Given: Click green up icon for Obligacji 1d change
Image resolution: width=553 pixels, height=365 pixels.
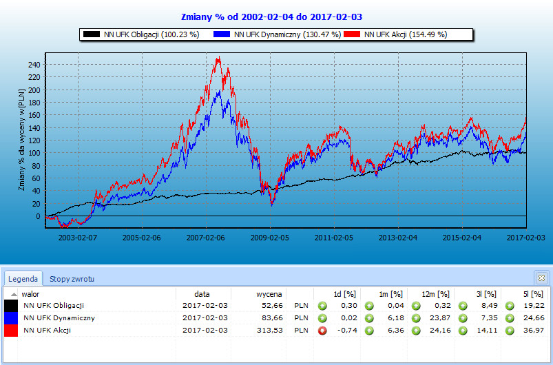Looking at the screenshot, I should [322, 305].
